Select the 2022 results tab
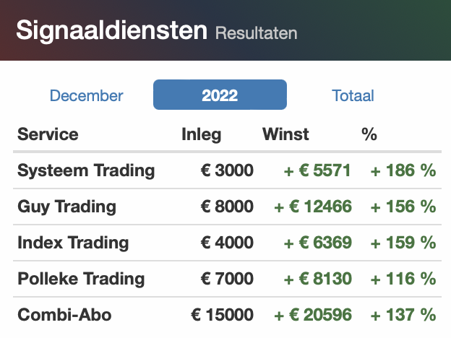Viewport: 451px width, 338px height. pyautogui.click(x=220, y=95)
